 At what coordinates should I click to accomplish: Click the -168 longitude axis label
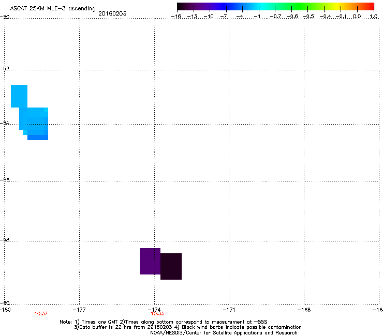click(x=304, y=310)
